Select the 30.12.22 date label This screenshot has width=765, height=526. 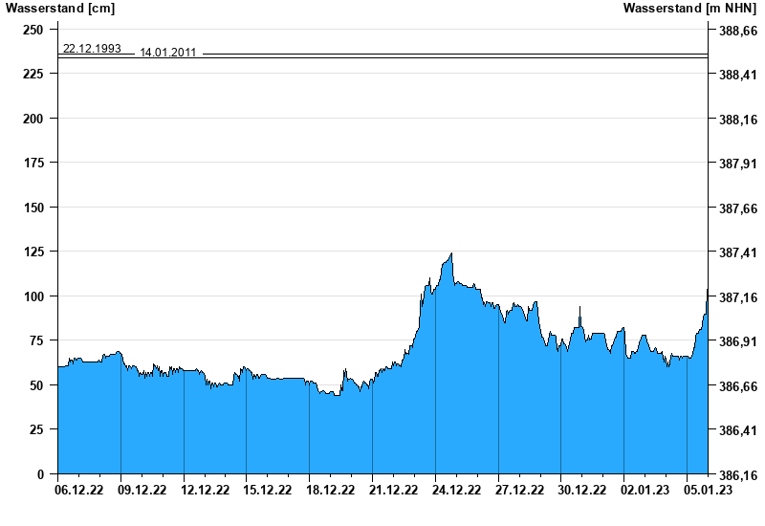point(580,491)
